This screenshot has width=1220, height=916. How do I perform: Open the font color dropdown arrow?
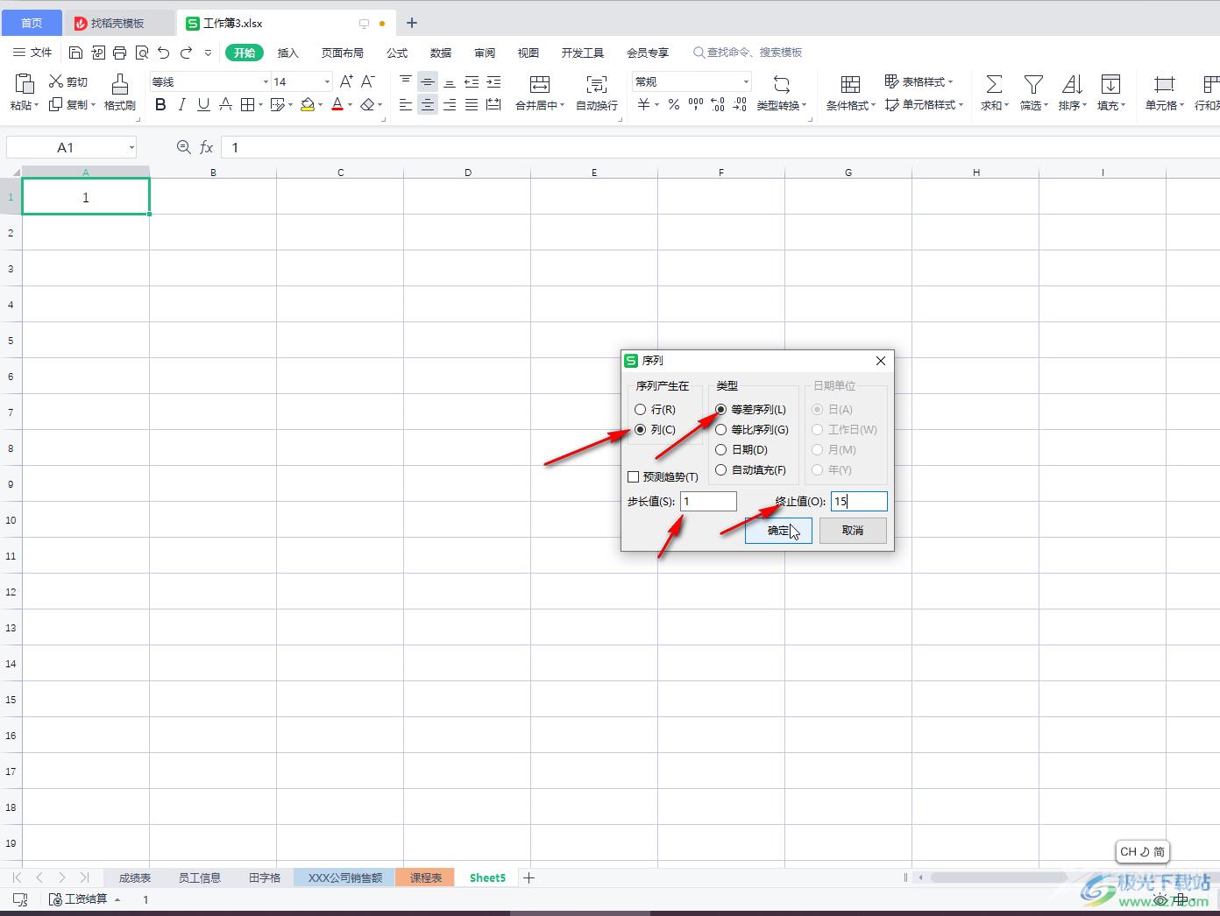[350, 104]
